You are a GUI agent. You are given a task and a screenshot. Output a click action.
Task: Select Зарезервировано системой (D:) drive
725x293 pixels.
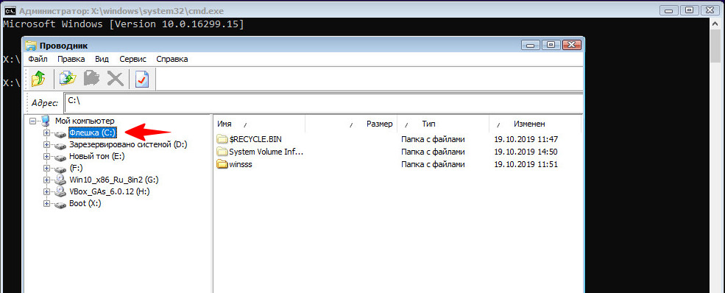[128, 144]
